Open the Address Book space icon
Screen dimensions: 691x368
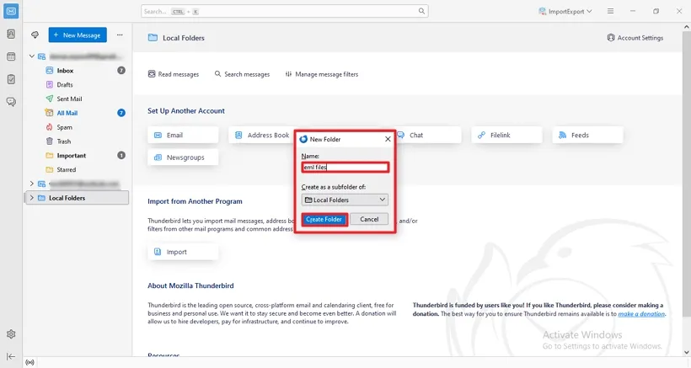pyautogui.click(x=11, y=34)
